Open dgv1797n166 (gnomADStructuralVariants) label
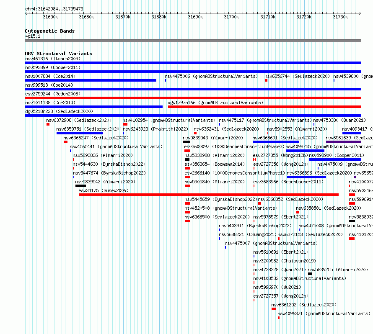373x334 pixels. [215, 103]
